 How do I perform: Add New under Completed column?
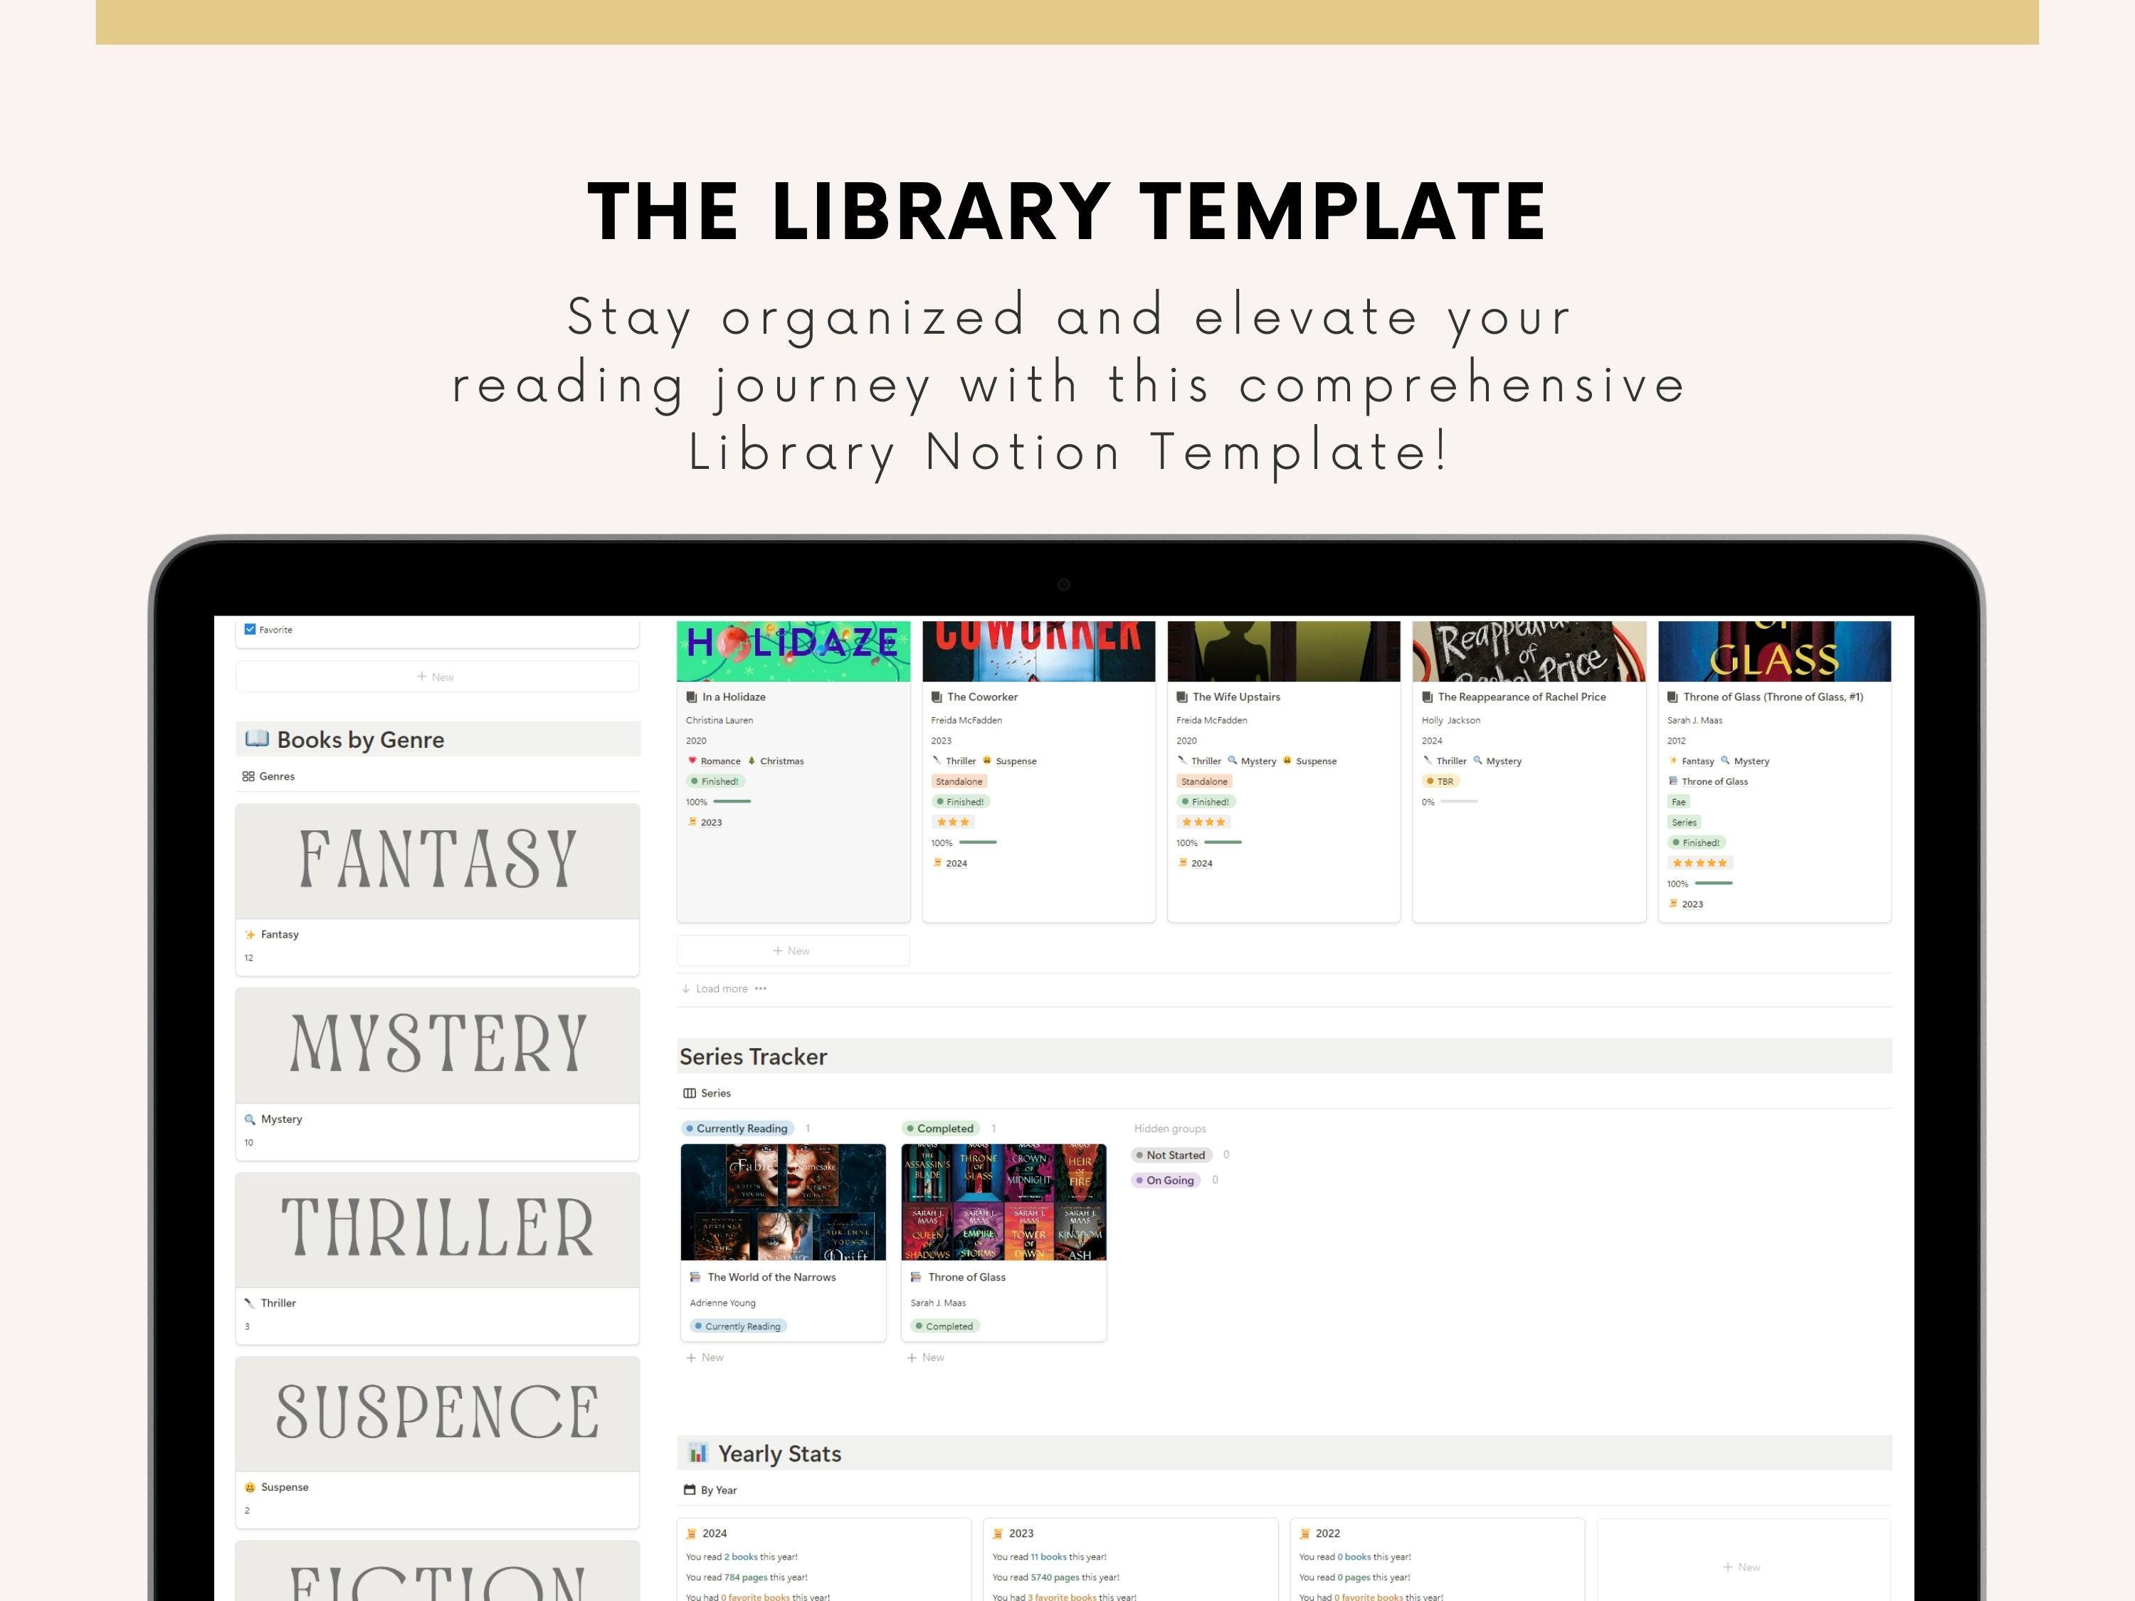click(926, 1357)
